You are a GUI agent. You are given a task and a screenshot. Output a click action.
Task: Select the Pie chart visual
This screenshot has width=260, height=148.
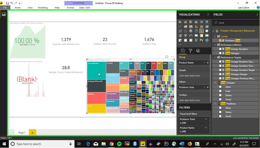[x=191, y=31]
